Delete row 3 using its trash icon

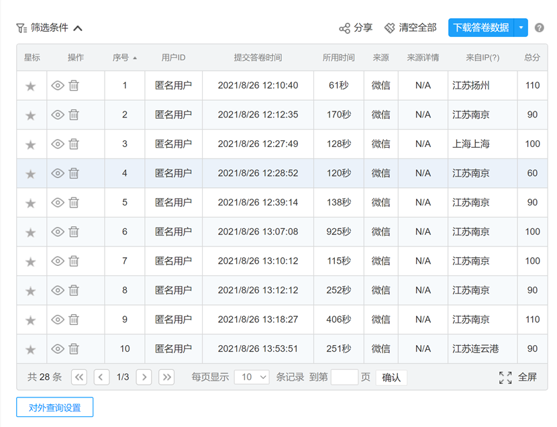pyautogui.click(x=73, y=144)
